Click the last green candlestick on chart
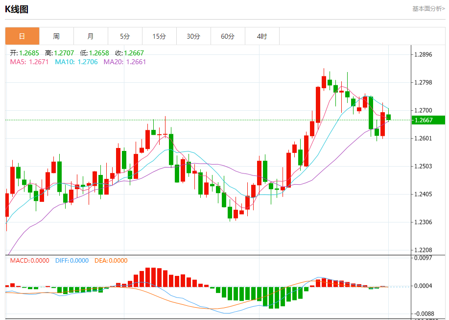Screen dimensions: 449x320 pos(389,117)
